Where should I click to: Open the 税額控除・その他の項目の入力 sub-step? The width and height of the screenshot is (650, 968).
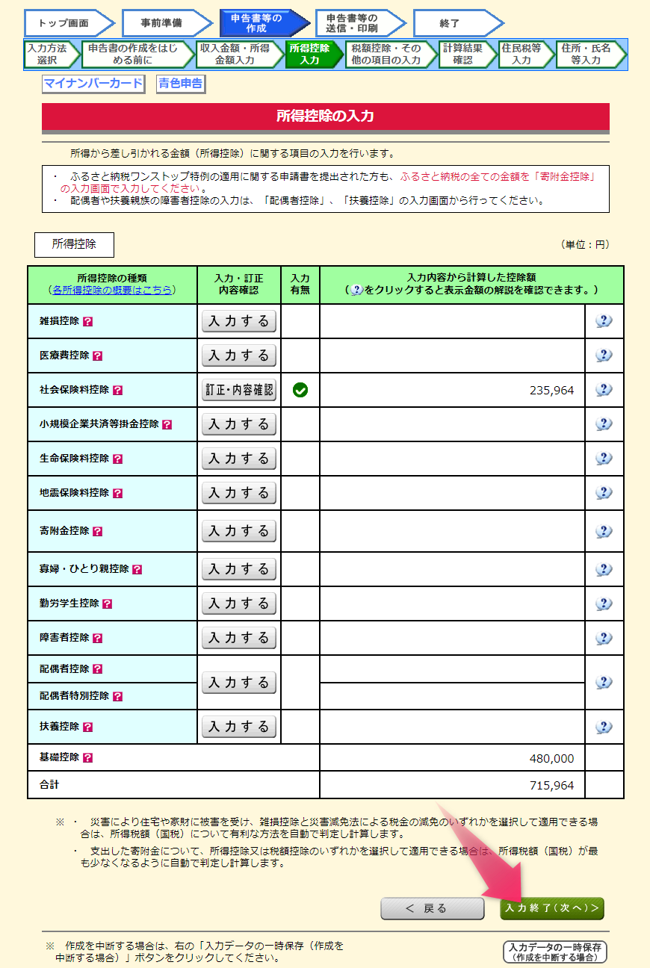coord(390,55)
